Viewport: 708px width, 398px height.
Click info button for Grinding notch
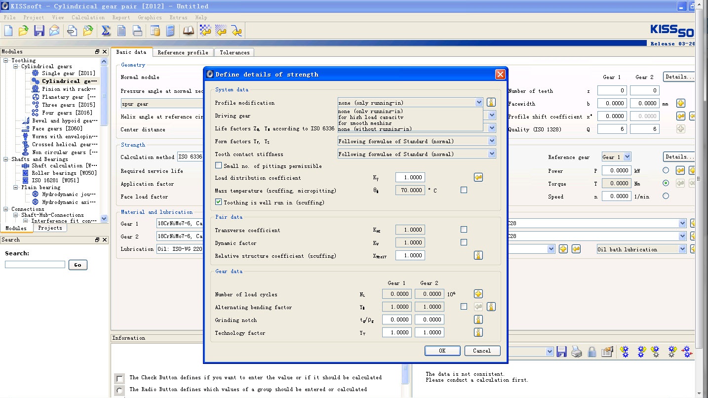tap(478, 319)
